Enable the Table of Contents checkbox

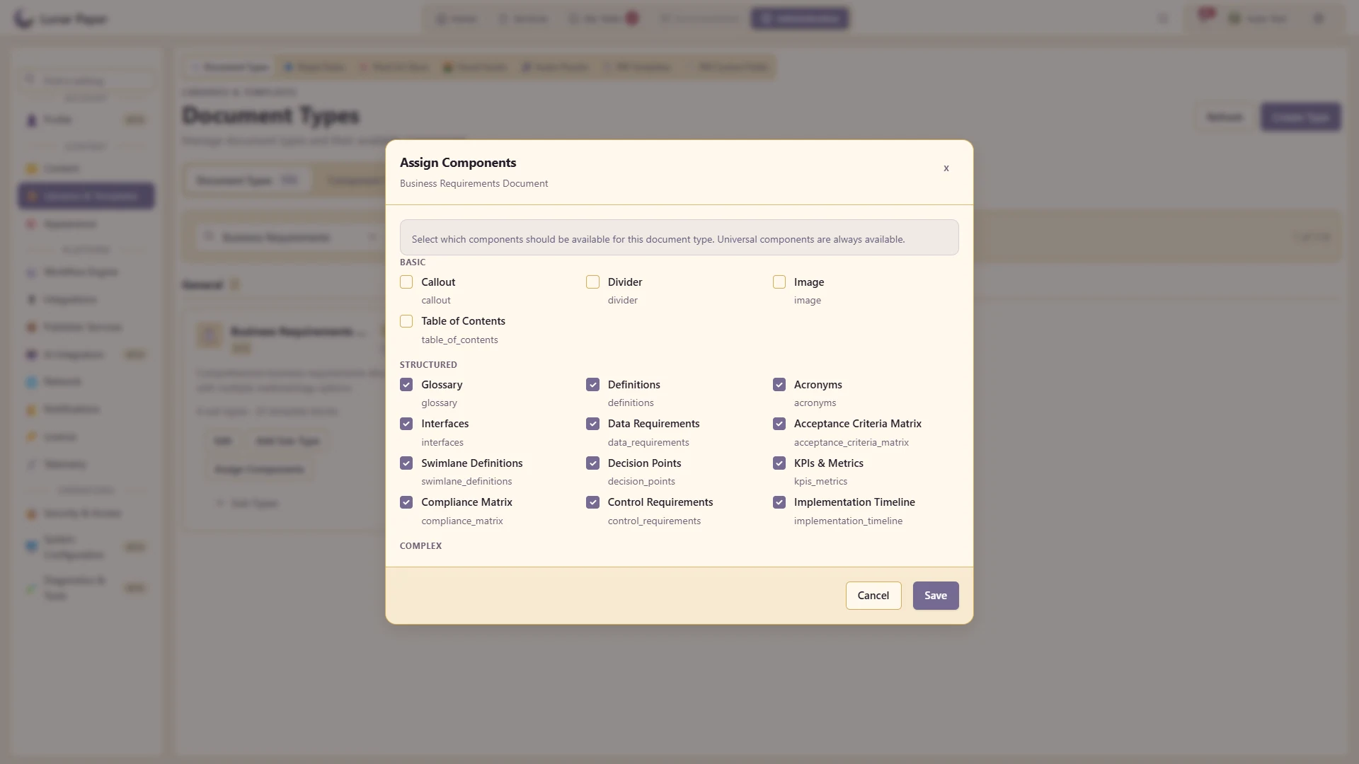tap(406, 321)
